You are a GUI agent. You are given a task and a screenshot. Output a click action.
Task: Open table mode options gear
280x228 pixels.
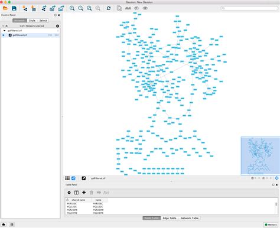coord(69,193)
